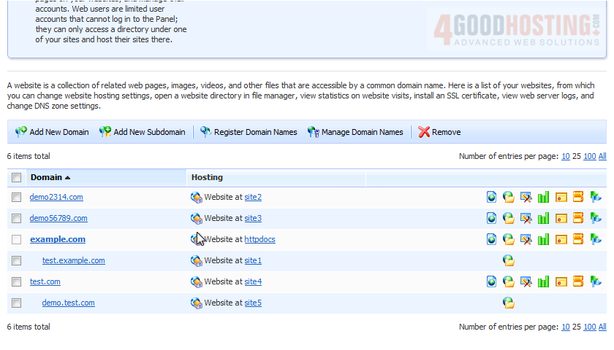Open file manager for test.example.com subdomain
Image resolution: width=614 pixels, height=350 pixels.
pyautogui.click(x=508, y=260)
